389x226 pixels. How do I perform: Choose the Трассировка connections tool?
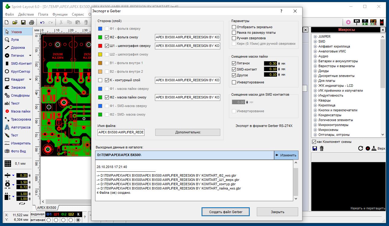pos(18,119)
